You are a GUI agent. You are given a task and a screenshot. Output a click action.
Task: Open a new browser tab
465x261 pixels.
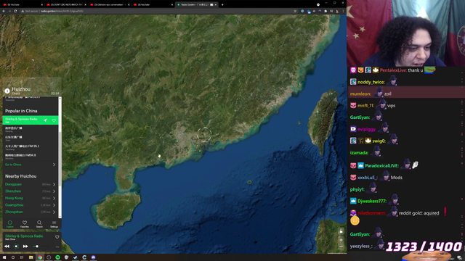(x=222, y=5)
